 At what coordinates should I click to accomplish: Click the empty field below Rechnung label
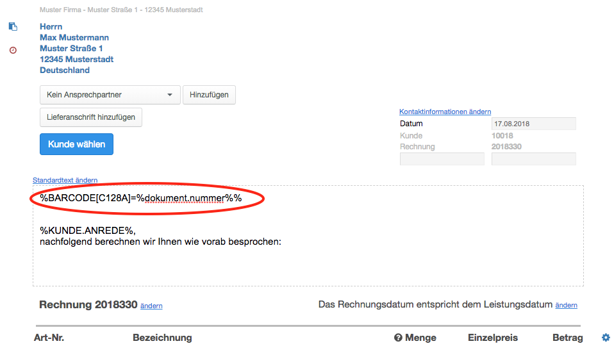click(442, 159)
